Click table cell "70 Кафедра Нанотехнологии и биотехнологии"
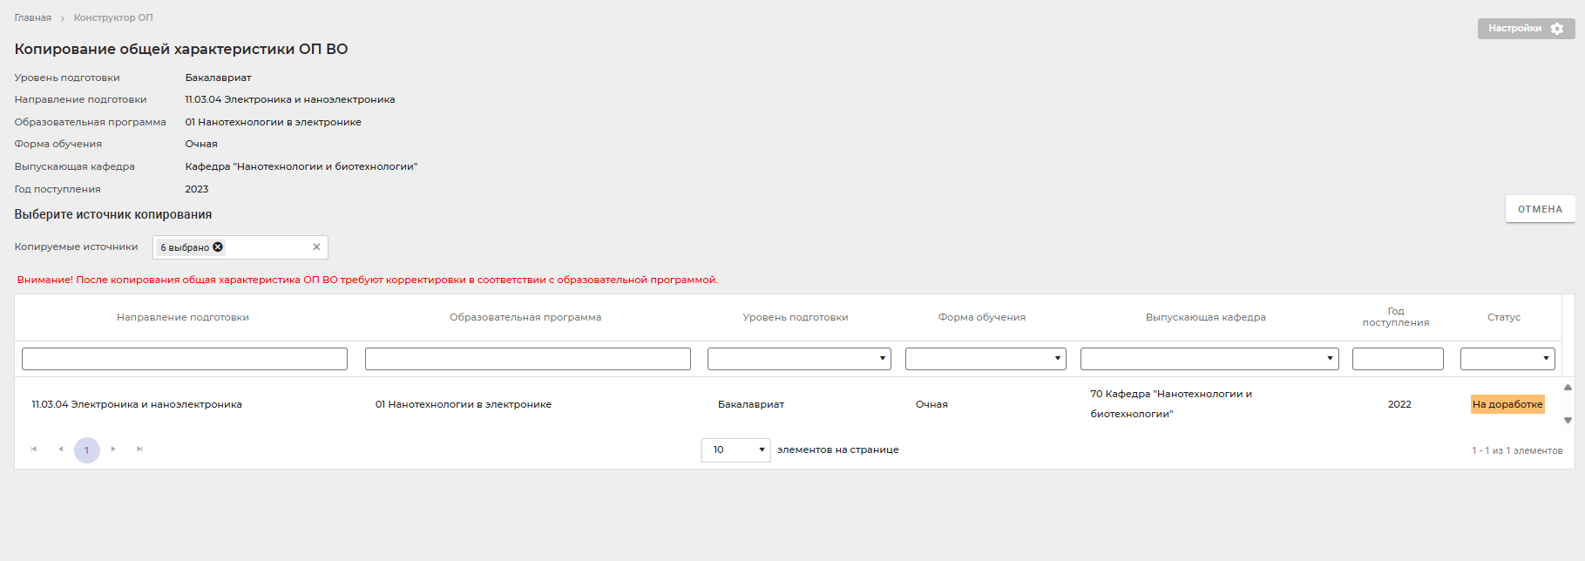This screenshot has width=1585, height=561. tap(1171, 404)
